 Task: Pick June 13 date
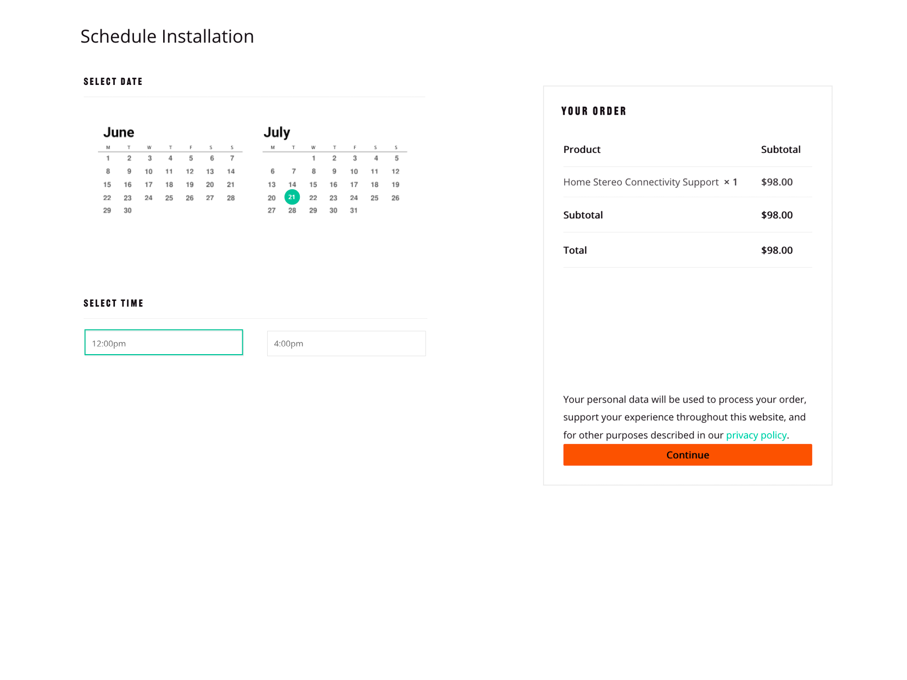tap(210, 171)
